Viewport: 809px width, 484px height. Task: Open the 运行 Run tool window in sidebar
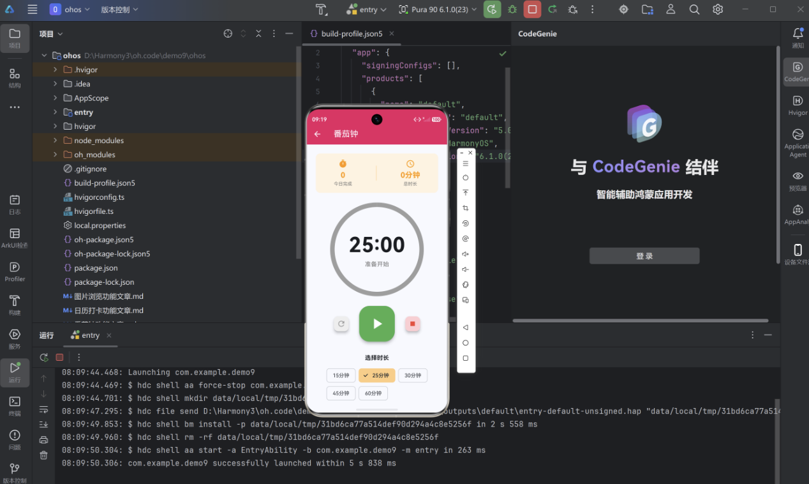pyautogui.click(x=15, y=372)
